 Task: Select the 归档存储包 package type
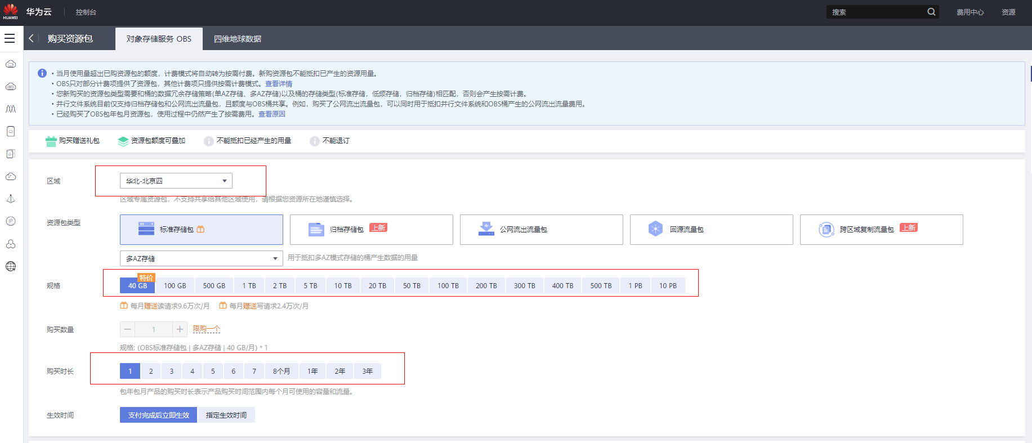pos(372,230)
